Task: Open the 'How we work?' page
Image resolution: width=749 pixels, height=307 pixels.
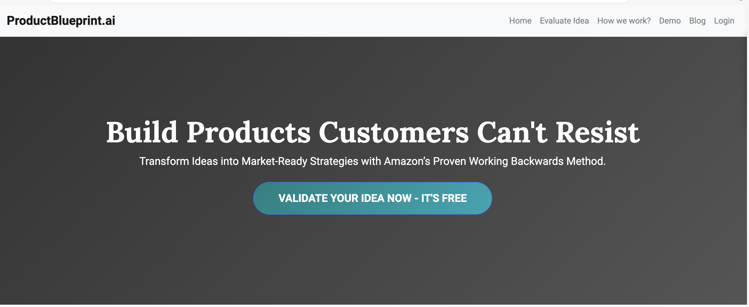Action: point(624,21)
